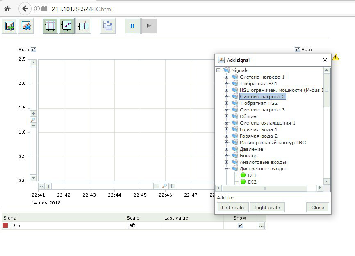Expand Горячая вода 1 folder
The width and height of the screenshot is (355, 256).
click(x=226, y=129)
